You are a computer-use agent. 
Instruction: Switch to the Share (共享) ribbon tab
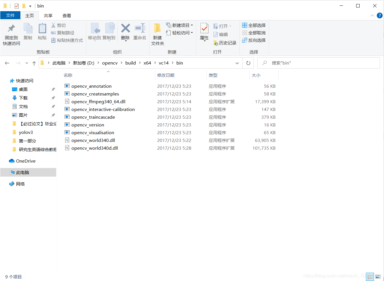(48, 16)
